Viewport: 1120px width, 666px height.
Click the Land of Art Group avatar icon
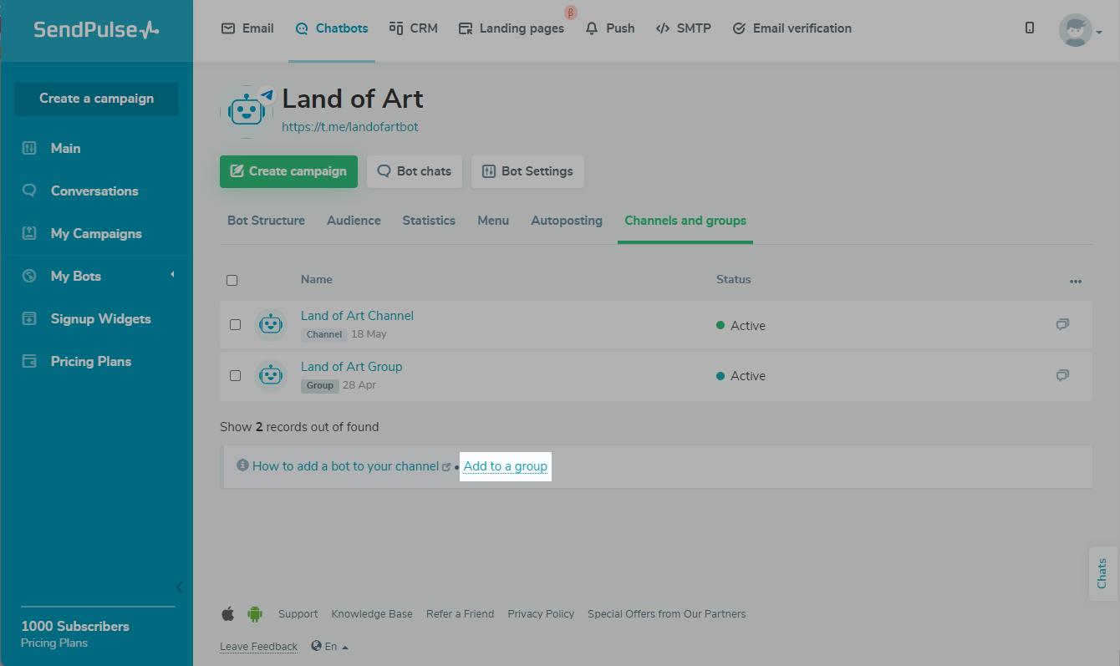270,376
